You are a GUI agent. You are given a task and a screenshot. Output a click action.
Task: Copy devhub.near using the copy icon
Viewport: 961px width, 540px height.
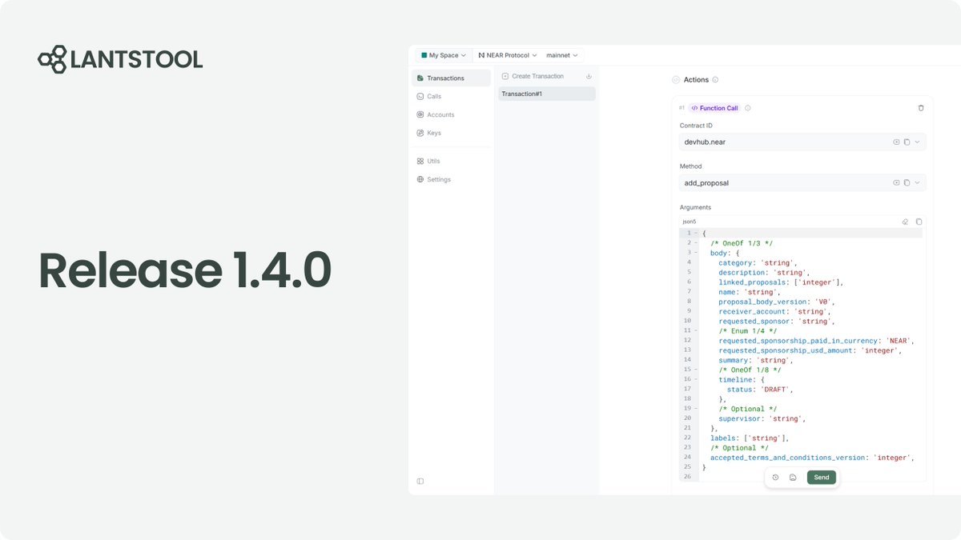[x=907, y=142]
